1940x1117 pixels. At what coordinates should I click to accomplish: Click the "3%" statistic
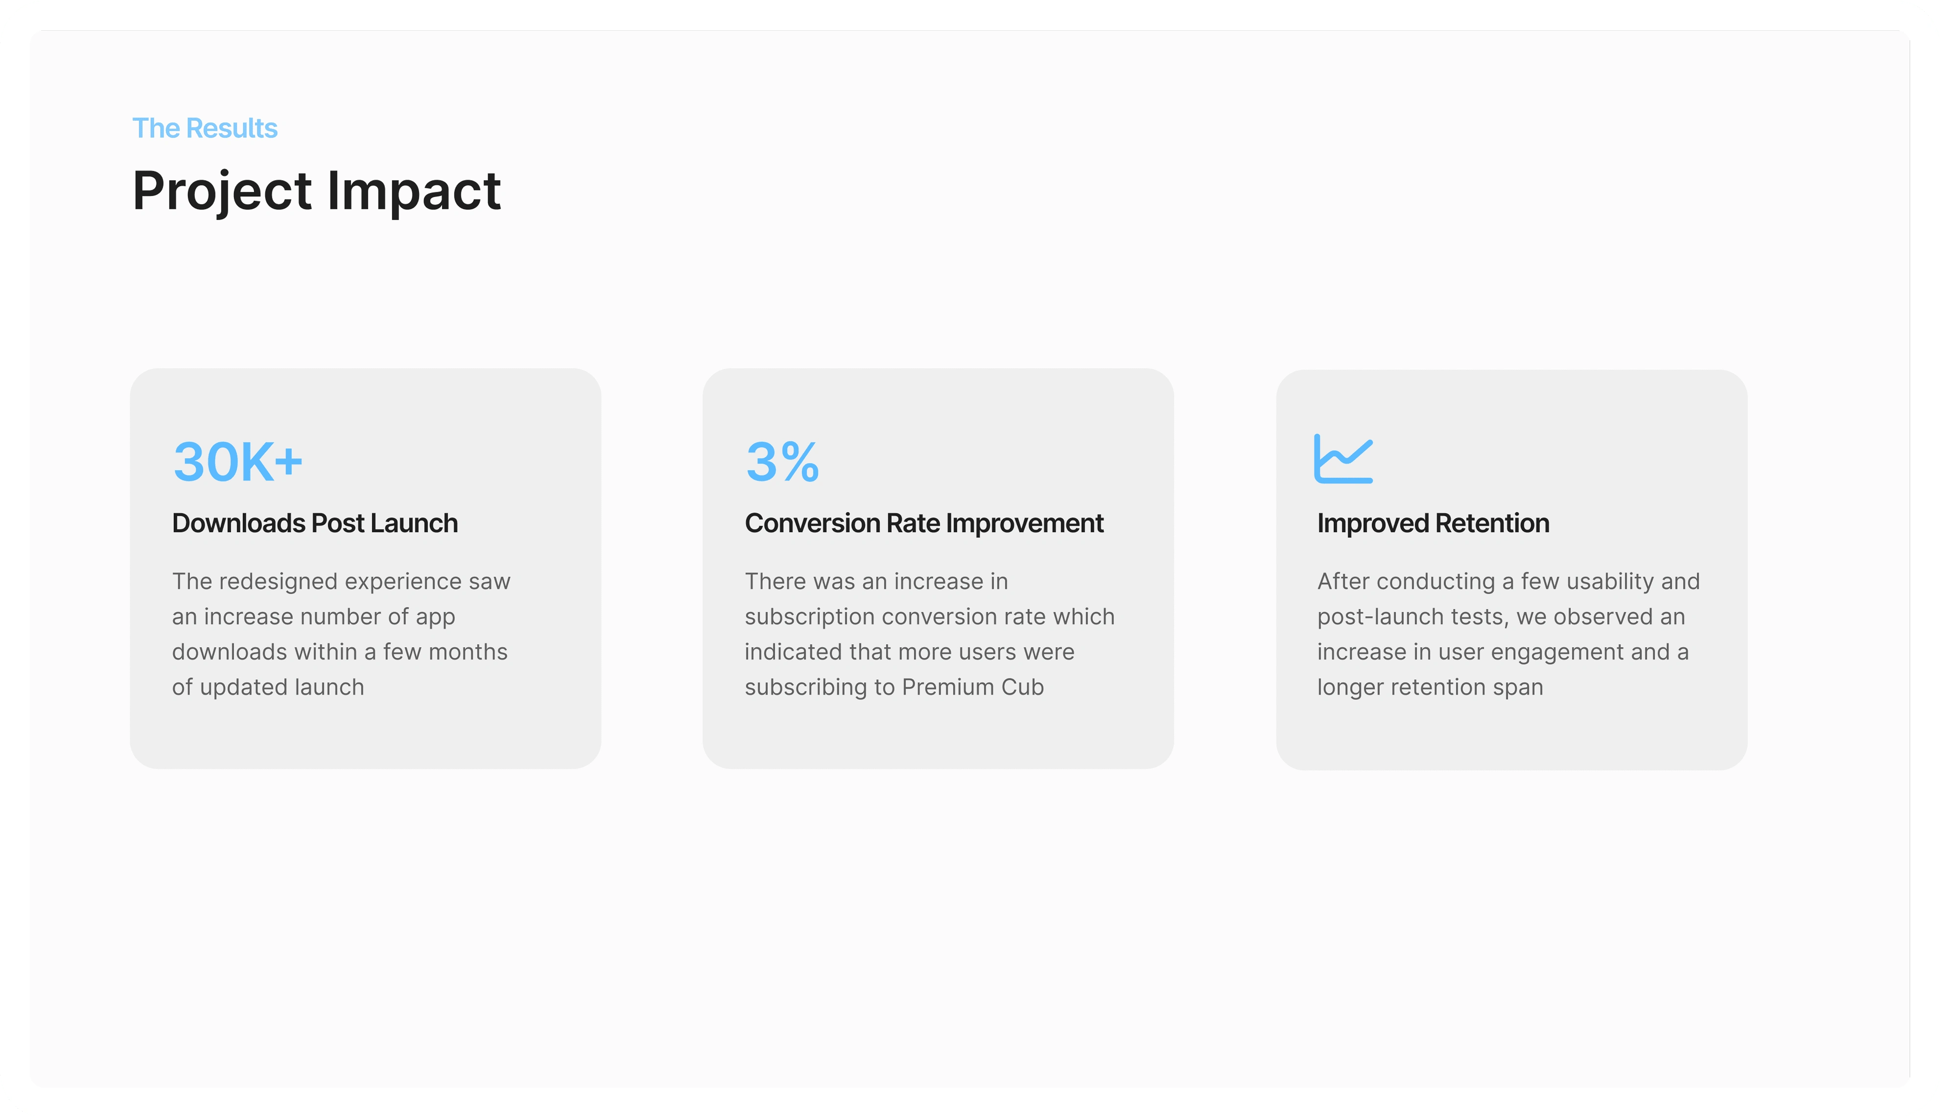click(x=782, y=462)
